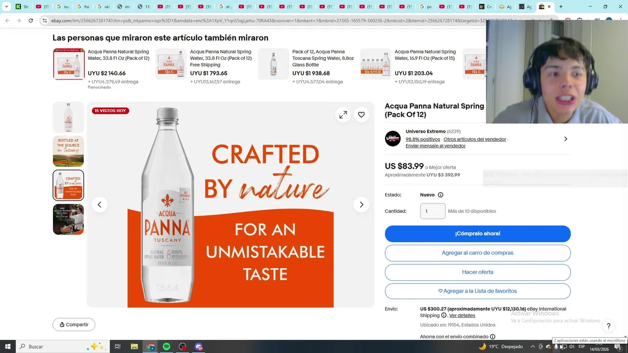Click 12x1L sponsored product image
Viewport: 628px width, 353px height.
[69, 64]
